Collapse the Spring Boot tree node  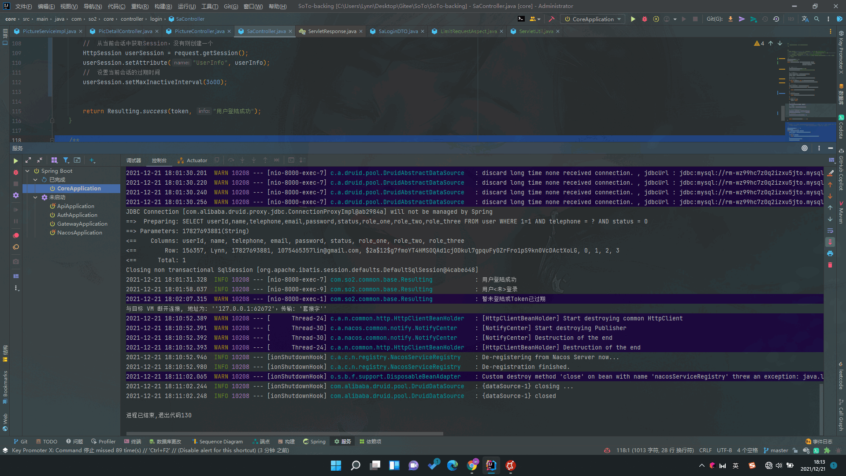click(x=27, y=171)
